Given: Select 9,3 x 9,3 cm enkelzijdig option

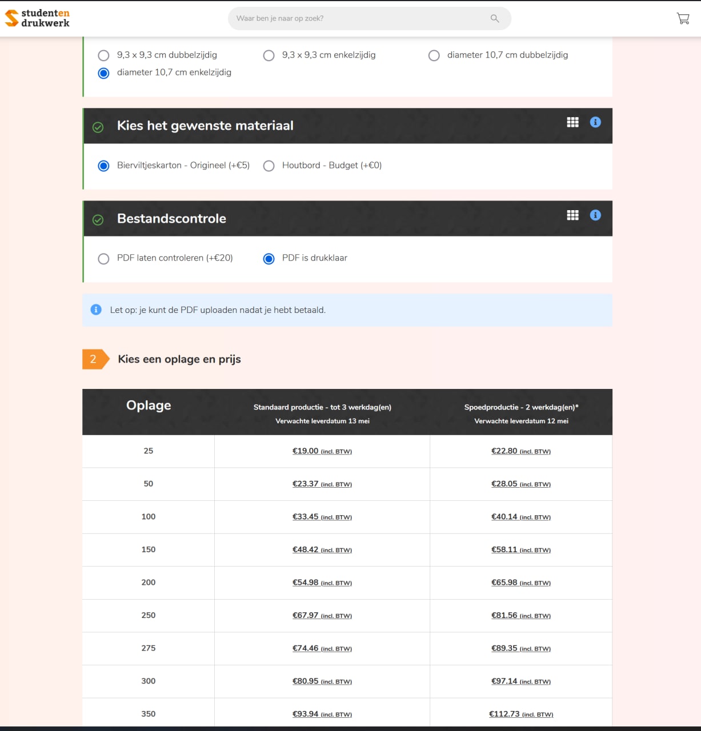Looking at the screenshot, I should click(x=269, y=55).
